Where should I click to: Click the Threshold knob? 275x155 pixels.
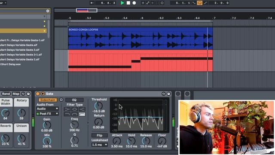(98, 106)
